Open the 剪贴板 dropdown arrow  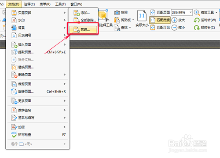coord(133,20)
